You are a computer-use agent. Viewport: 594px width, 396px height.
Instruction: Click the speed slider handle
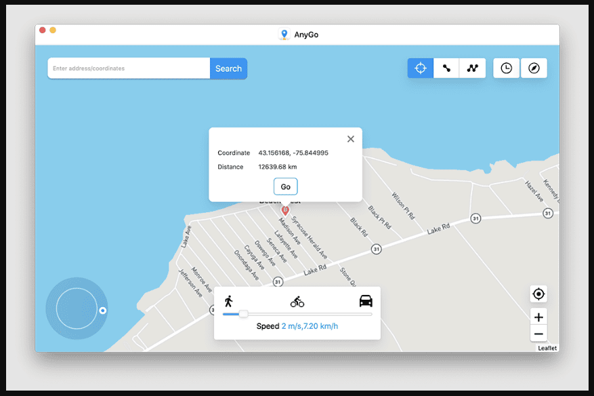click(x=244, y=314)
